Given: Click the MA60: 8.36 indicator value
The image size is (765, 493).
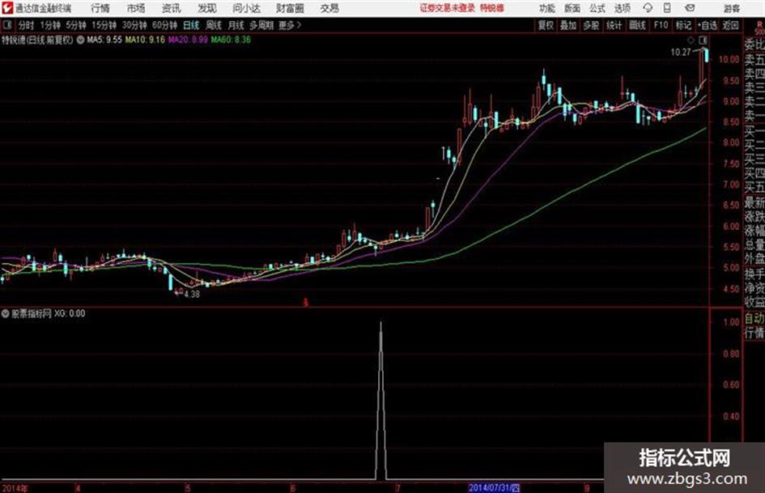Looking at the screenshot, I should [x=231, y=40].
